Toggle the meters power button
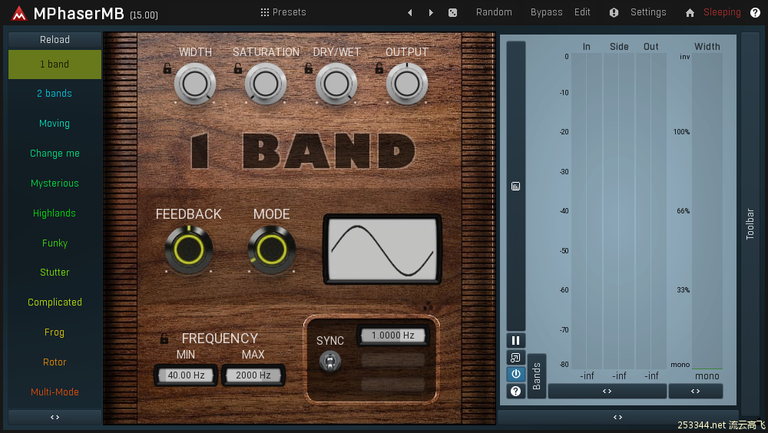 516,374
